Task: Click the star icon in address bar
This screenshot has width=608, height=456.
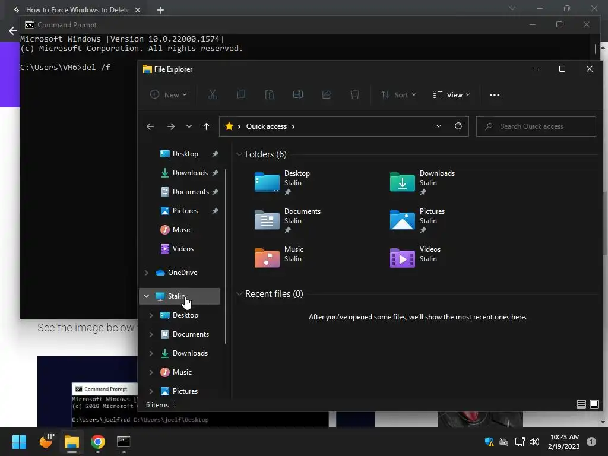Action: click(x=229, y=126)
